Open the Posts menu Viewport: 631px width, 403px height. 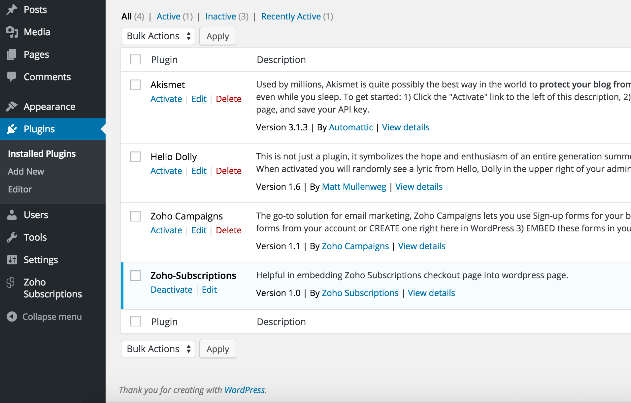coord(53,10)
